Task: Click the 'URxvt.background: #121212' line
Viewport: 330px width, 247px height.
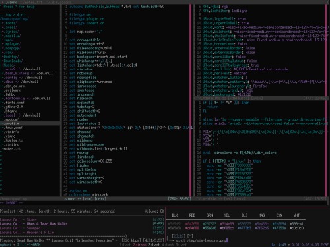Action: 227,94
